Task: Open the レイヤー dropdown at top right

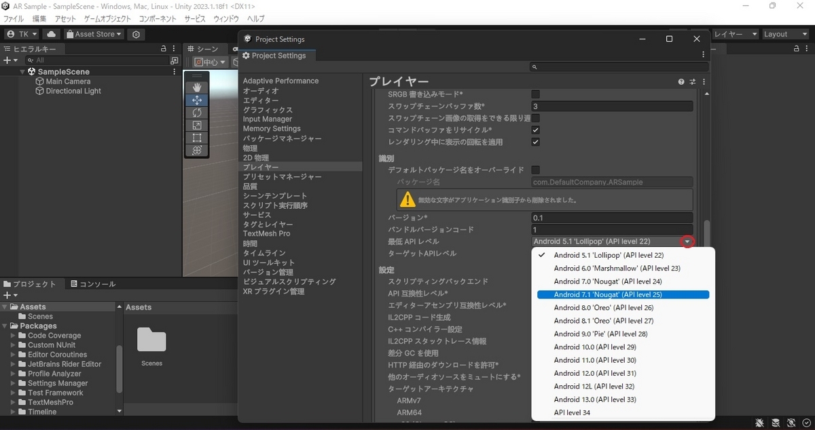Action: click(x=736, y=34)
